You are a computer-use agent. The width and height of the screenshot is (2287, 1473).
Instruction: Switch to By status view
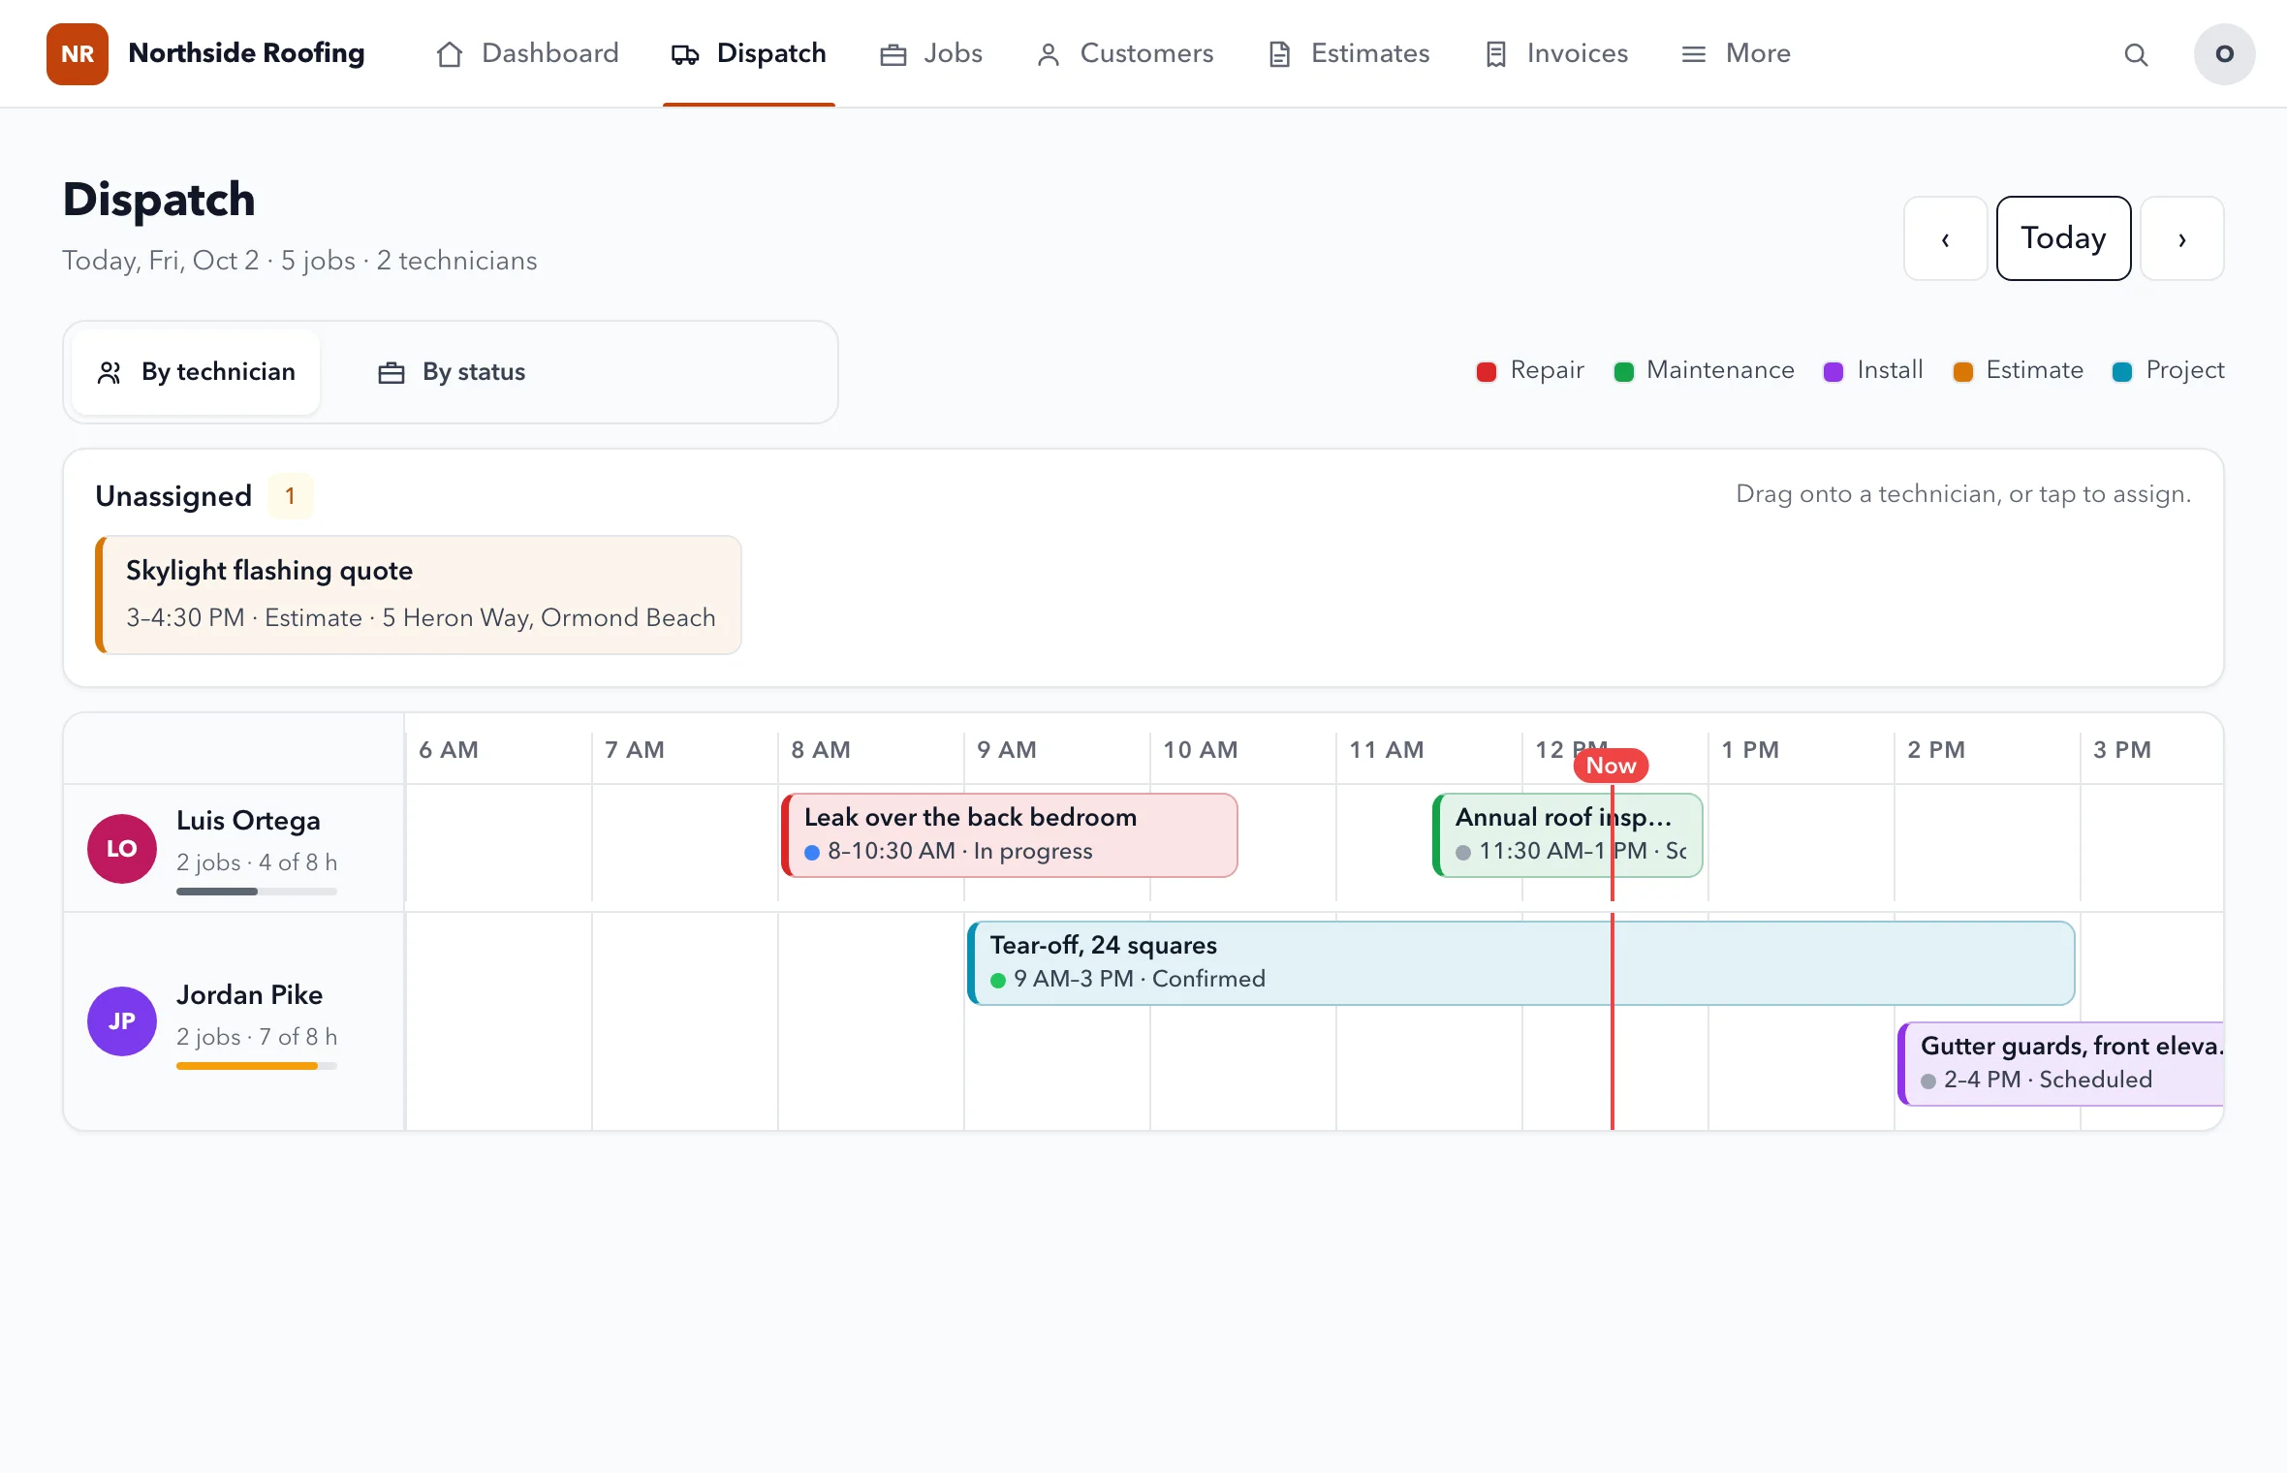click(x=451, y=372)
